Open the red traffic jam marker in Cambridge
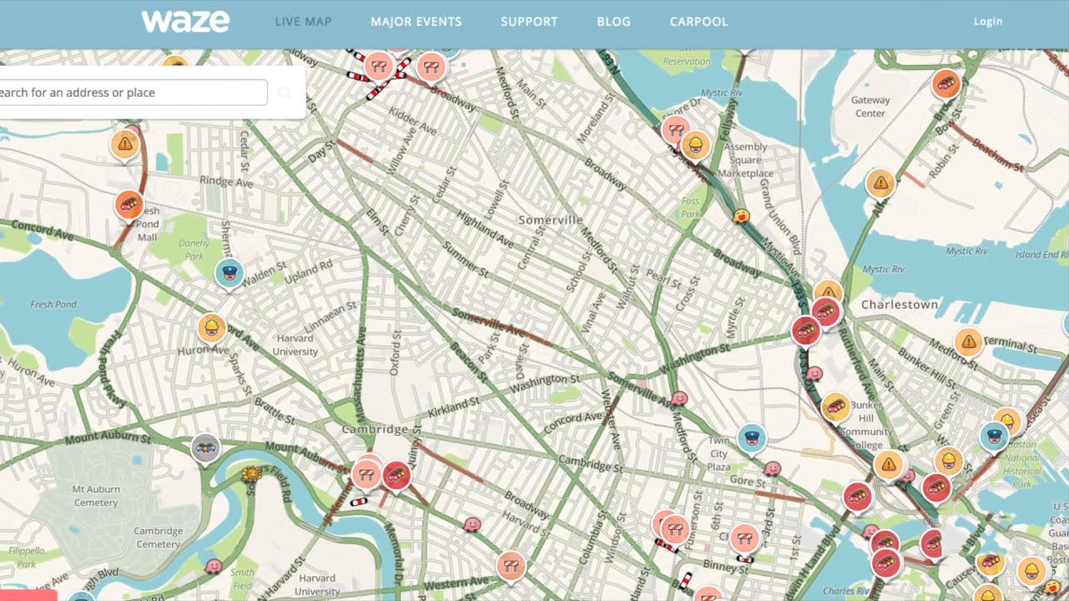This screenshot has height=601, width=1069. 396,476
